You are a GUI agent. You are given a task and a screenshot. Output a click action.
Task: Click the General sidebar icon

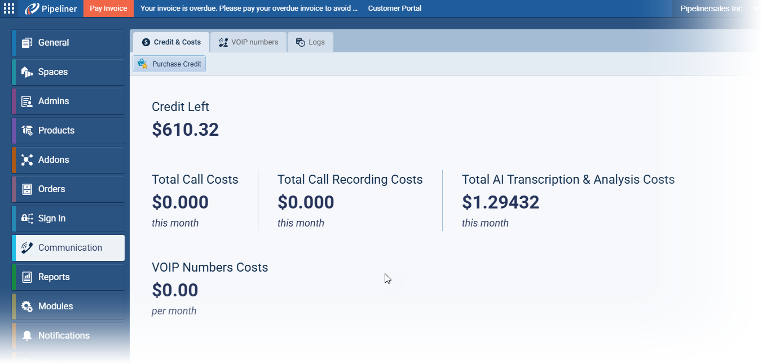[x=27, y=43]
